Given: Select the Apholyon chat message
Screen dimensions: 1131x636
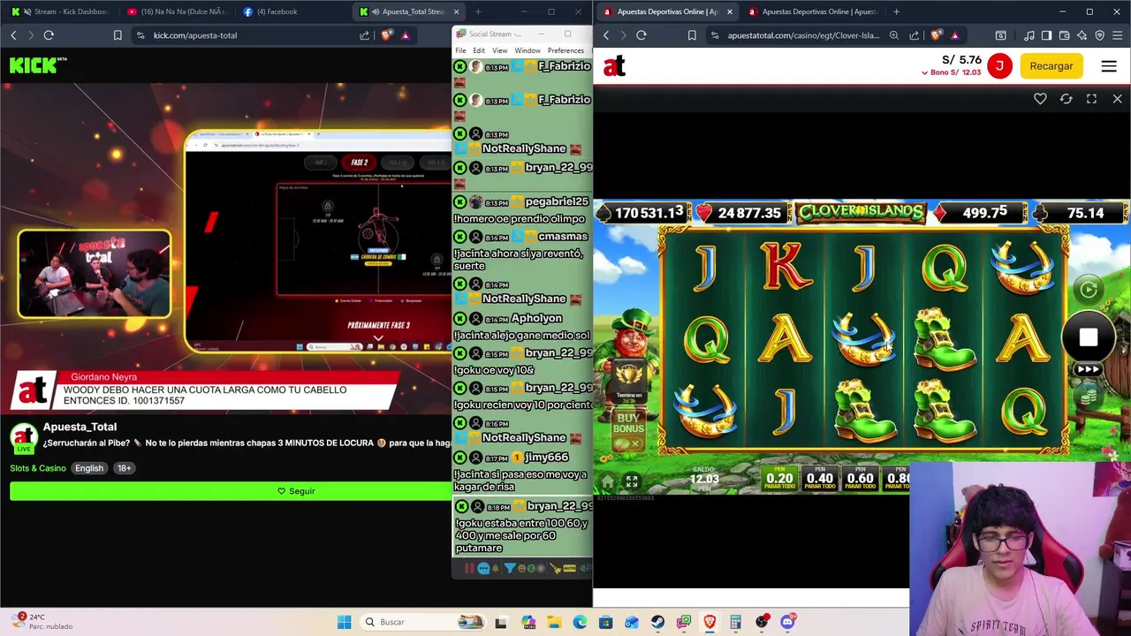Looking at the screenshot, I should (x=522, y=327).
